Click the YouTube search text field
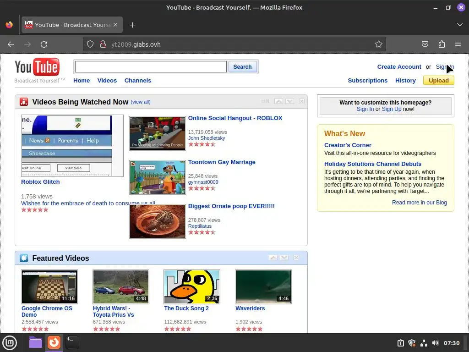The width and height of the screenshot is (469, 352). pyautogui.click(x=151, y=67)
